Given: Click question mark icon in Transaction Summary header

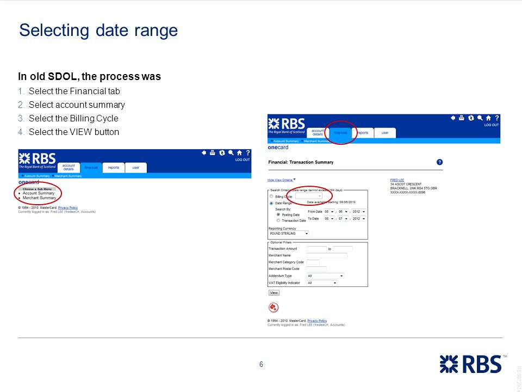Looking at the screenshot, I should click(x=496, y=118).
